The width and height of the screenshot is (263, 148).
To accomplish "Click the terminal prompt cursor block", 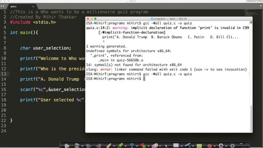I will 144,79.
